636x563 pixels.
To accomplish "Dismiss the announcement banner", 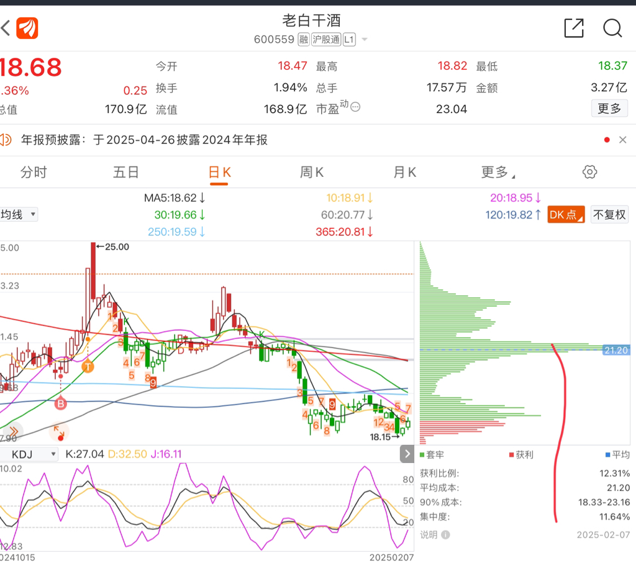I will [622, 140].
